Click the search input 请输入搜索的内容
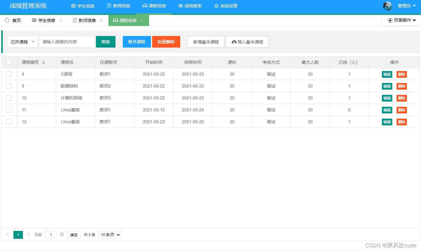The image size is (421, 251). click(67, 42)
